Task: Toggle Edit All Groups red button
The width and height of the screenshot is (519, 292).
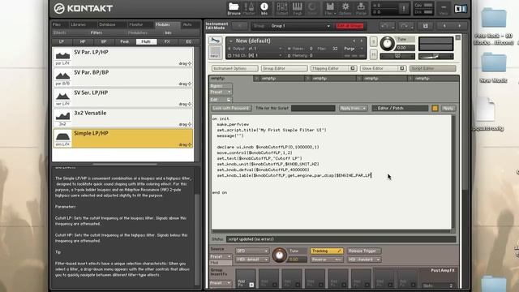Action: click(350, 26)
